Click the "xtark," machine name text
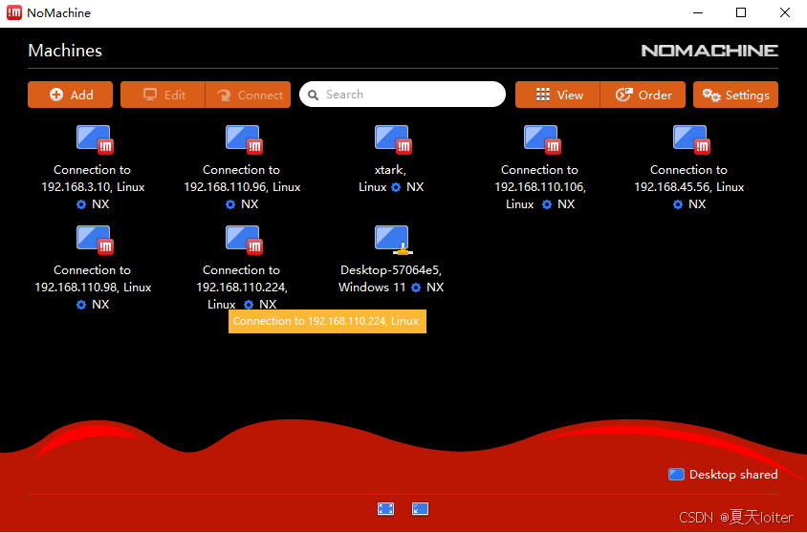807x533 pixels. (x=390, y=170)
